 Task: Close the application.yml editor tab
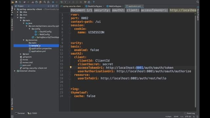point(142,6)
